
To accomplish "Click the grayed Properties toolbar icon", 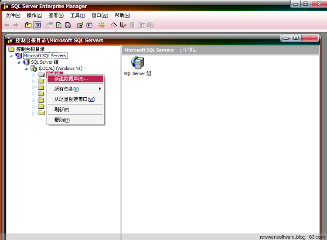I will 49,25.
